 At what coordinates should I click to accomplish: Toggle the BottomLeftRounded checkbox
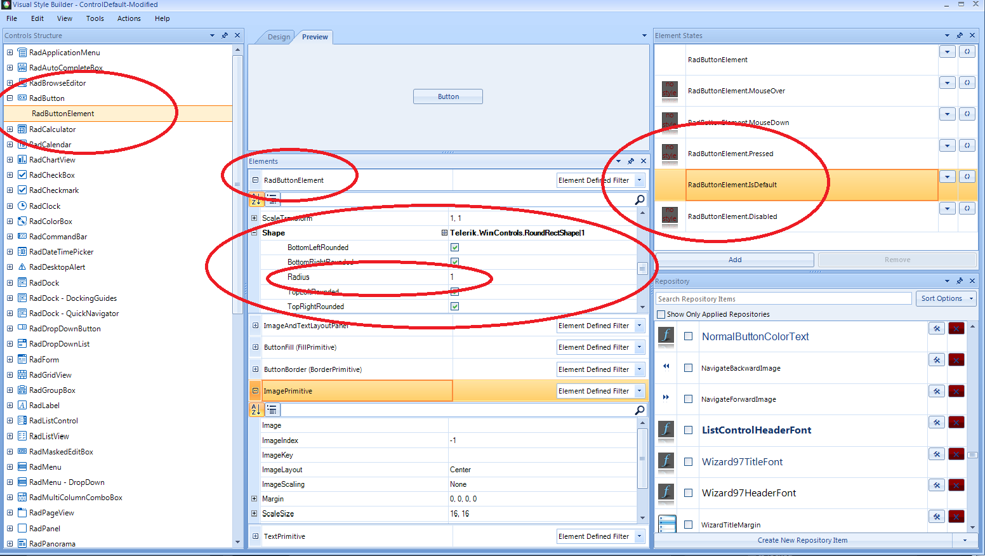point(454,248)
